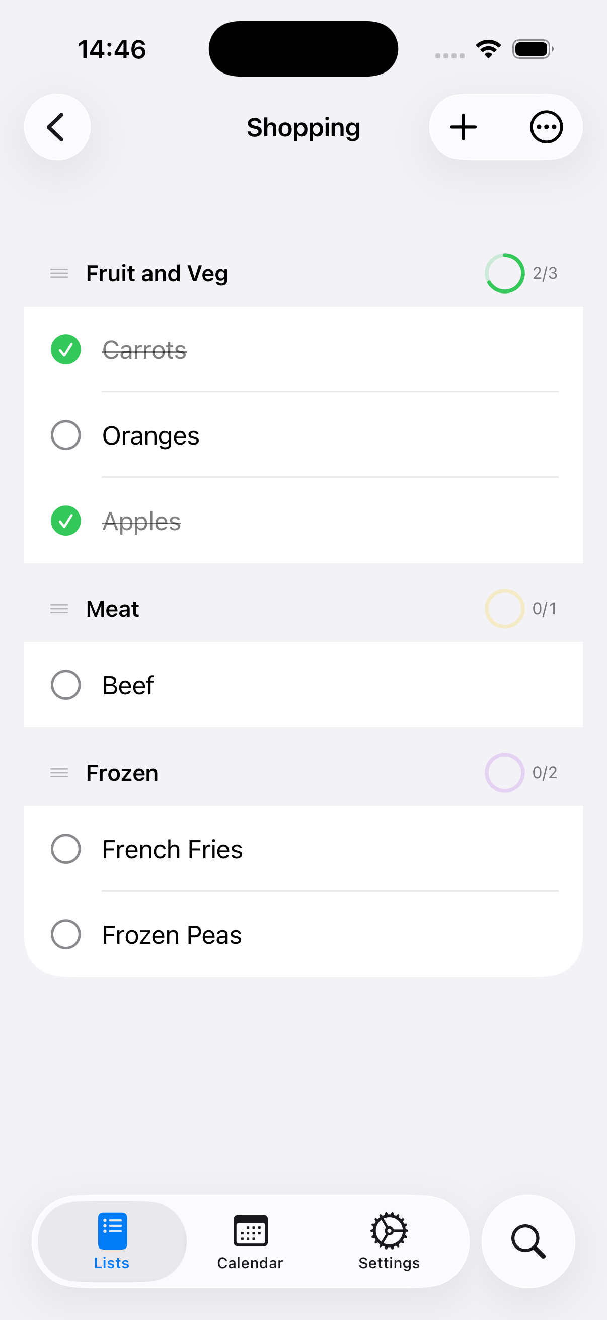The image size is (607, 1320).
Task: Mark Beef as completed
Action: (66, 685)
